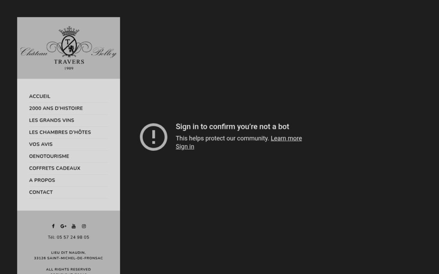Click the telephone number 05 57 24 98 05

point(73,237)
